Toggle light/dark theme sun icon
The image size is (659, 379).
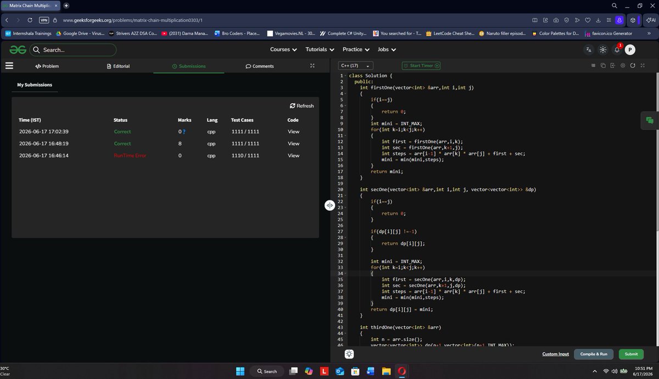coord(603,49)
